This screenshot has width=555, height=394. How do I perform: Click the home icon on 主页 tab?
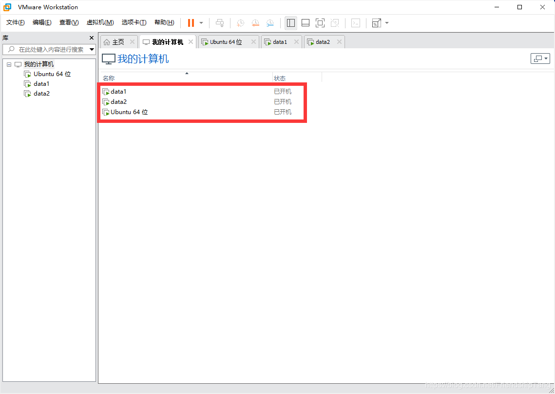coord(107,42)
